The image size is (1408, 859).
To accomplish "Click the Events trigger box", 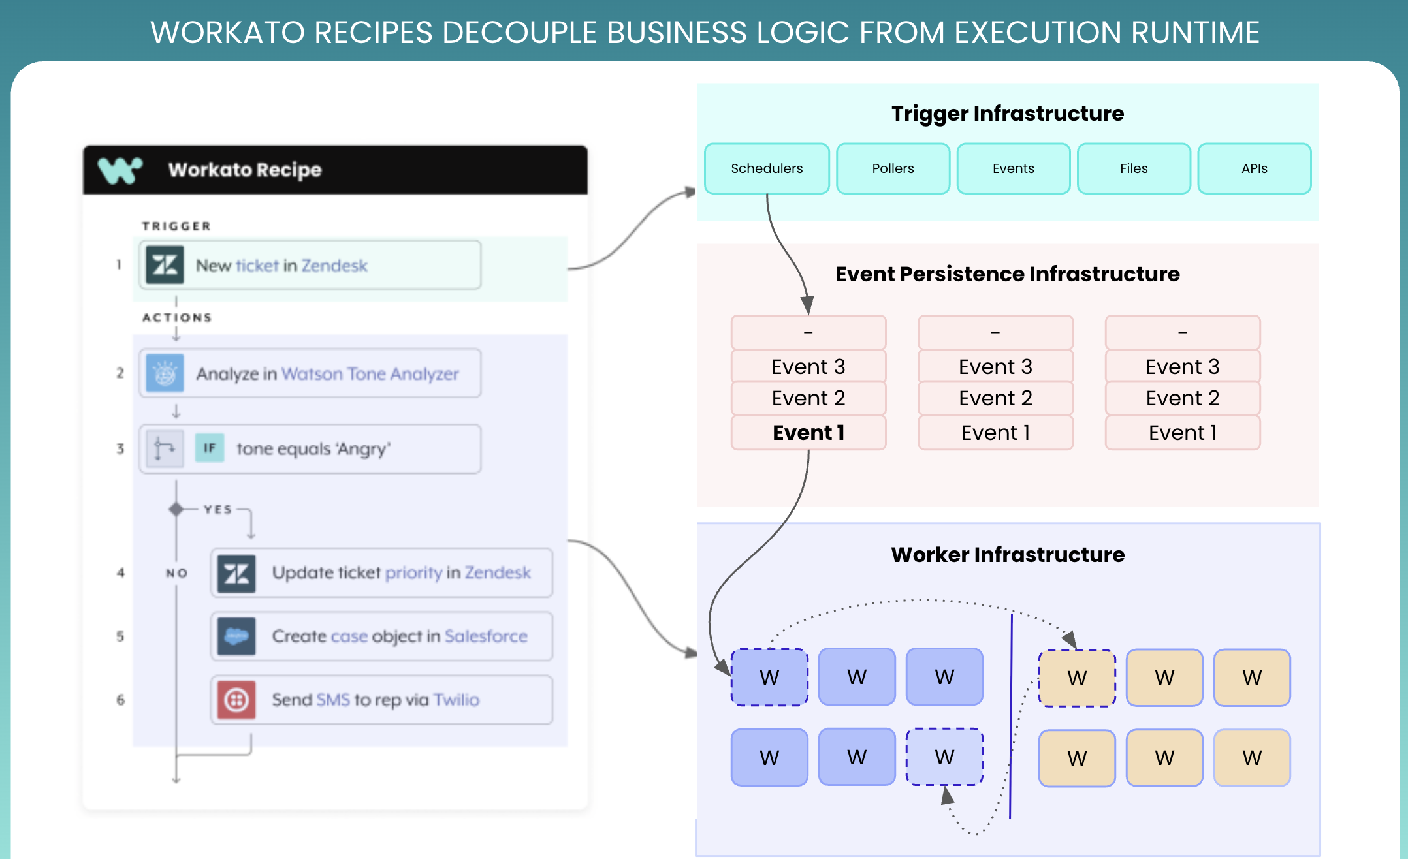I will (1013, 168).
